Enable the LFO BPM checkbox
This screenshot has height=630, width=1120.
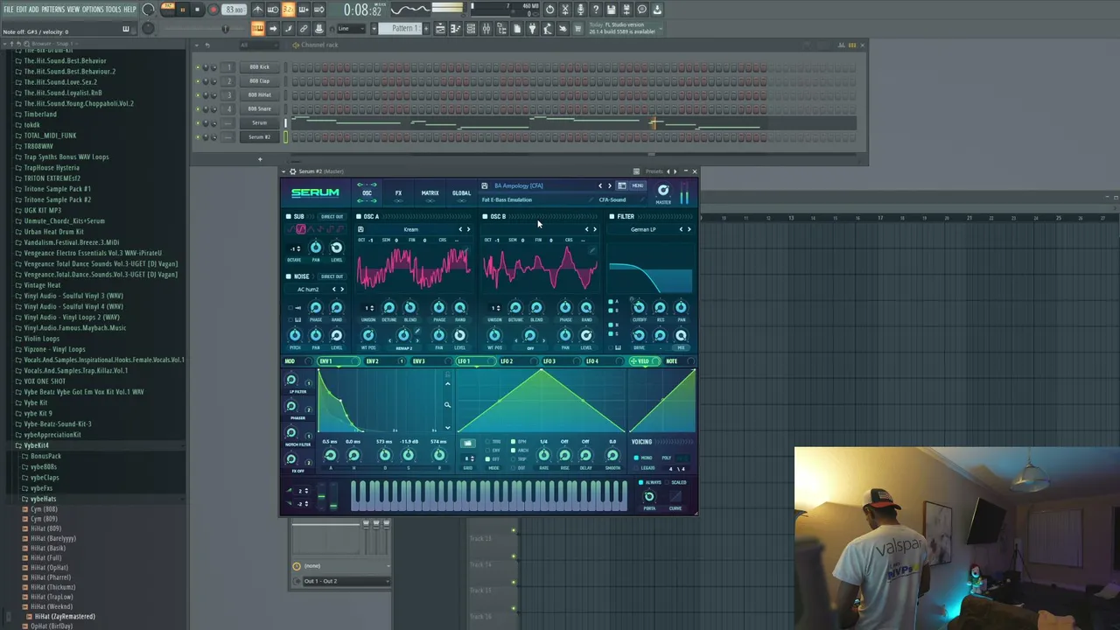(513, 442)
